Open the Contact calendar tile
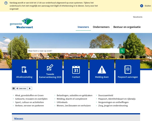Viewport: 152px width, 121px height. pos(76,71)
